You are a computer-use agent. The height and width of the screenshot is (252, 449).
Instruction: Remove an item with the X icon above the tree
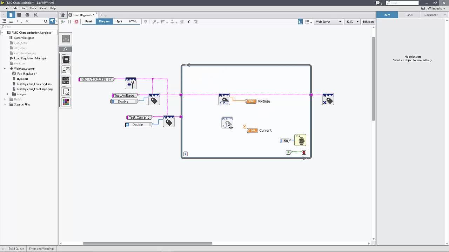(27, 21)
